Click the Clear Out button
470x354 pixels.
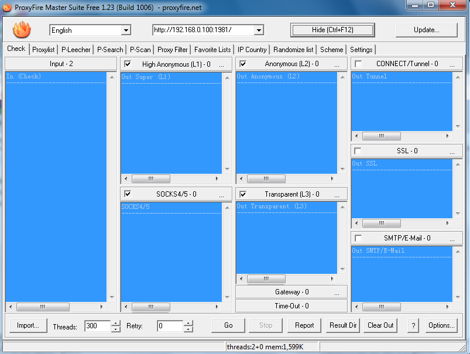[x=380, y=325]
